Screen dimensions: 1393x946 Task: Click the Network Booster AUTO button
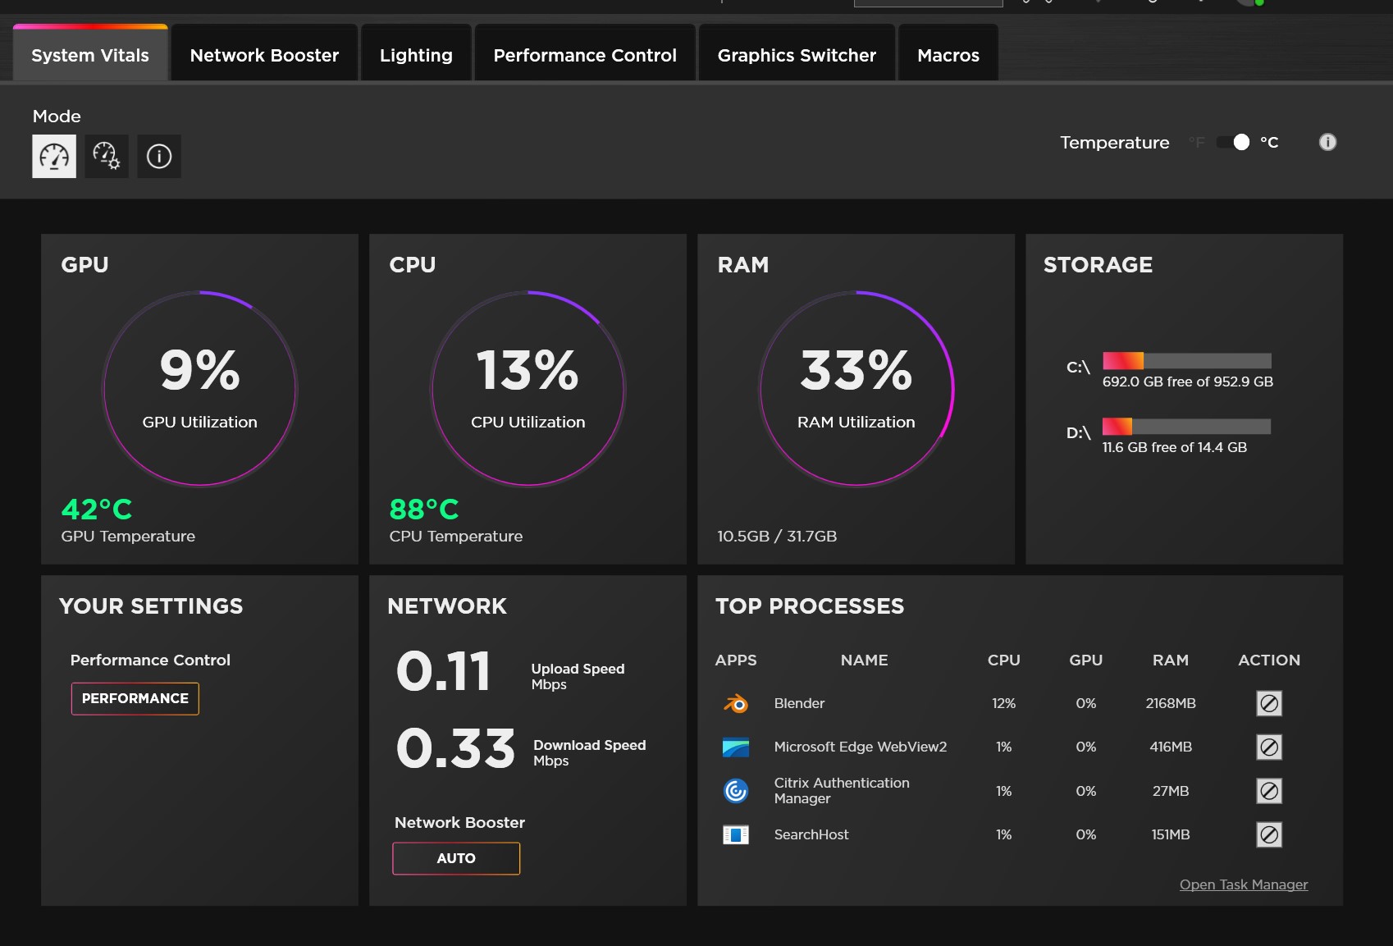(x=456, y=858)
